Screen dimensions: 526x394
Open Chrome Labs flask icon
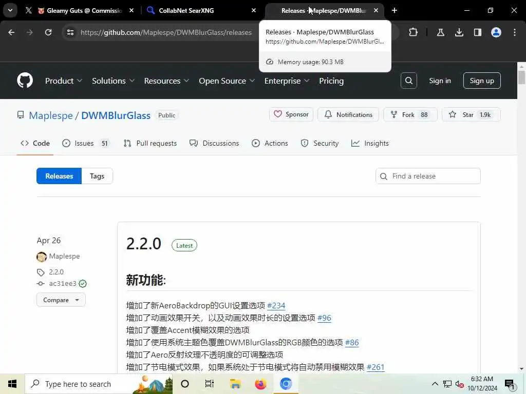440,32
